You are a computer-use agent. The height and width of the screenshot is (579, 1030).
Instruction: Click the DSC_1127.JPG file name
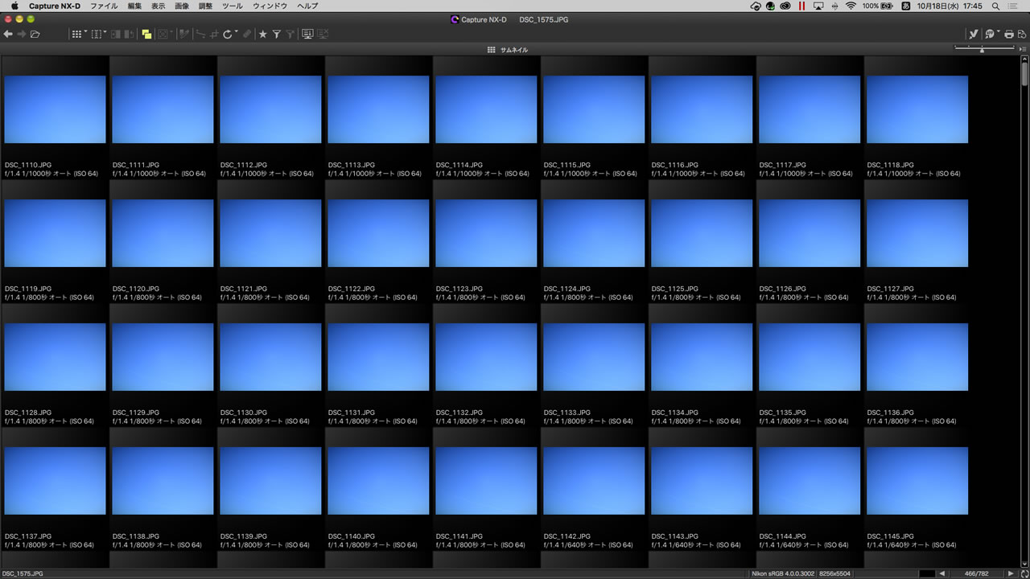point(890,289)
